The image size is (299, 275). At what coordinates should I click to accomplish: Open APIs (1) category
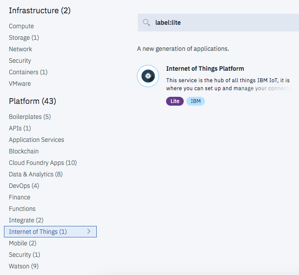[20, 128]
